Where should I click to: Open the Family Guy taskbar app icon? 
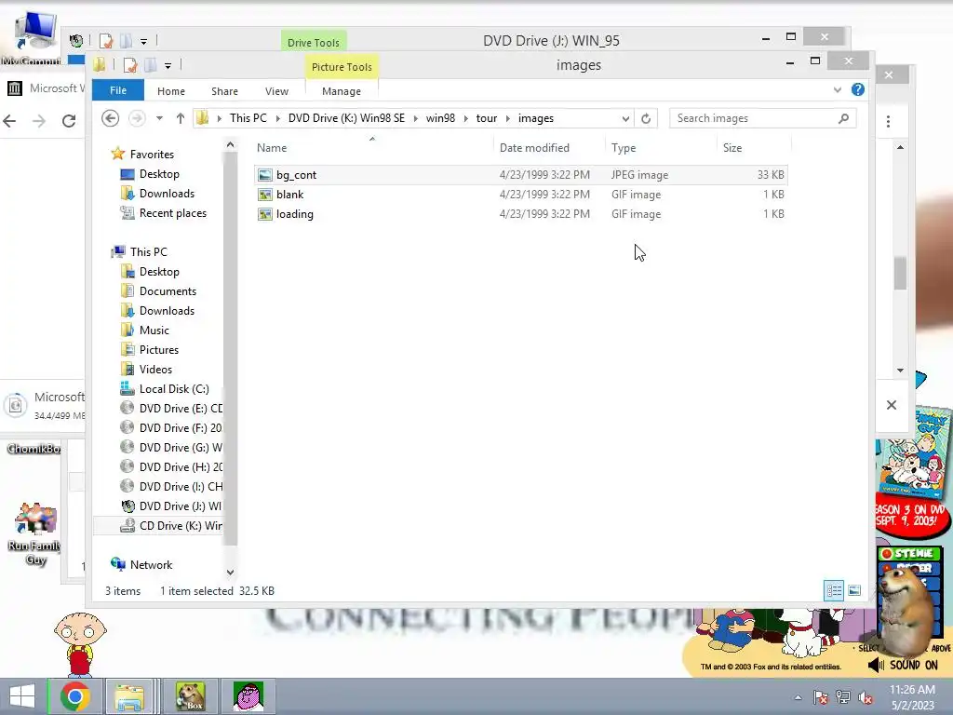(x=248, y=696)
